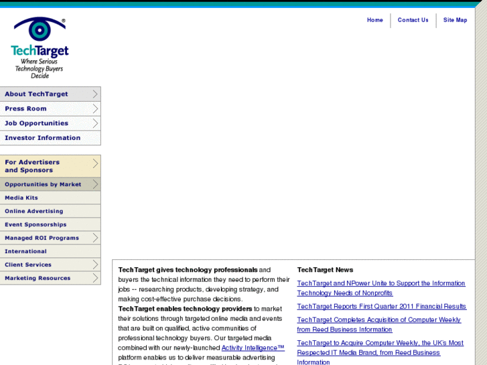
Task: Follow the Activity Intelligence link
Action: coord(253,348)
